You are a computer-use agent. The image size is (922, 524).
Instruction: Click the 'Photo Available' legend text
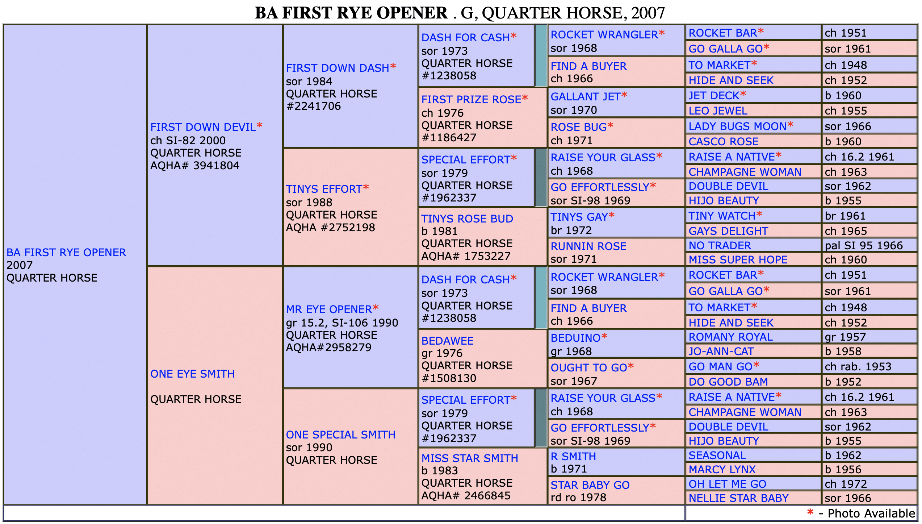point(871,513)
